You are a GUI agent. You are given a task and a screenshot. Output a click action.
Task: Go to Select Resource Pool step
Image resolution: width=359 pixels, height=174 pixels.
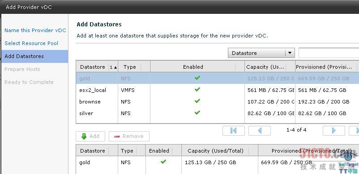tap(31, 43)
